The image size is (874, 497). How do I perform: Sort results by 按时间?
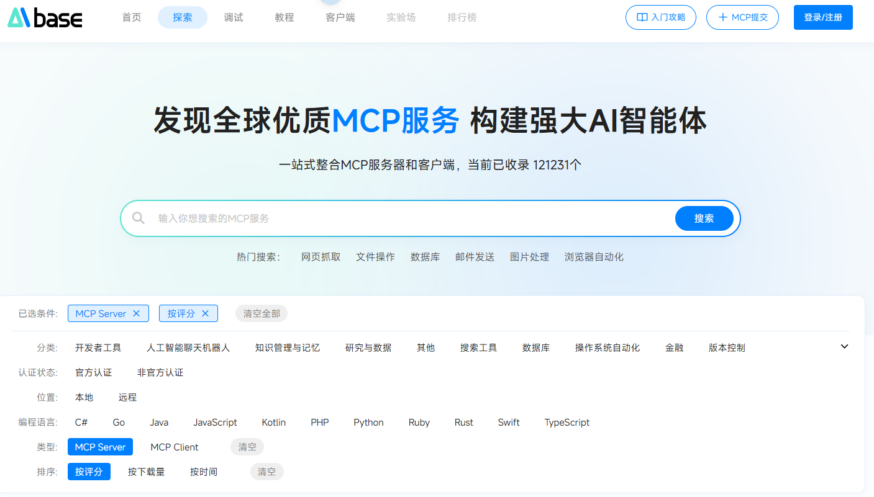tap(204, 472)
